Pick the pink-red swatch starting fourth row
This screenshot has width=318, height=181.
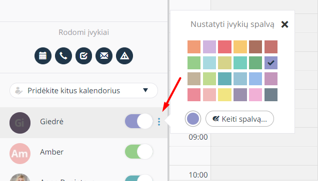[194, 95]
